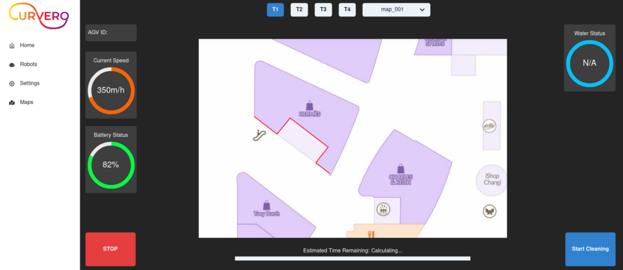
Task: Select the T3 terminal tab
Action: click(x=323, y=10)
